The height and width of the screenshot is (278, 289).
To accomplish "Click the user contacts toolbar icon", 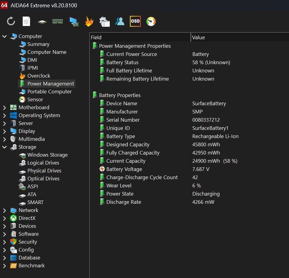I will tap(120, 21).
